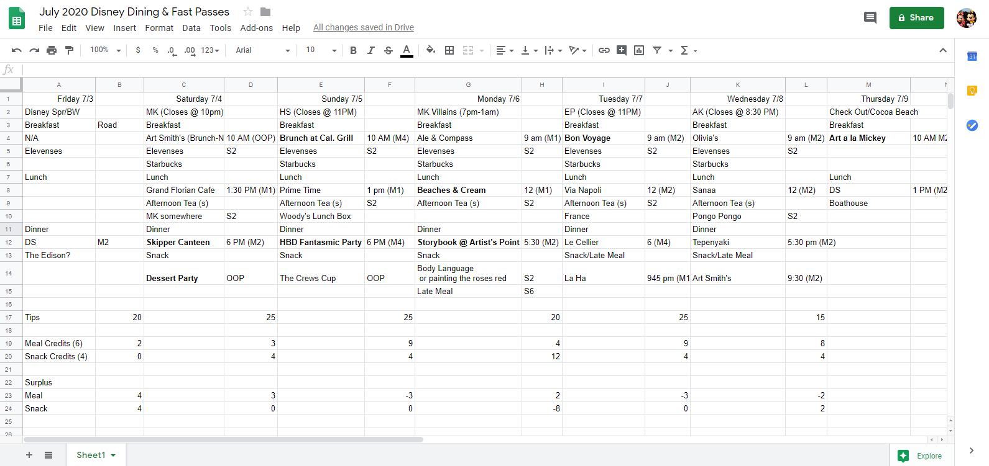
Task: Click the Explore button
Action: [x=922, y=455]
